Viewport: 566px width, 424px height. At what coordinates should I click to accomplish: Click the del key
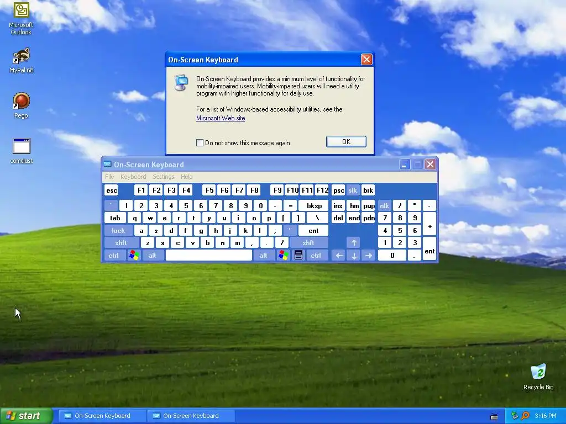coord(338,218)
